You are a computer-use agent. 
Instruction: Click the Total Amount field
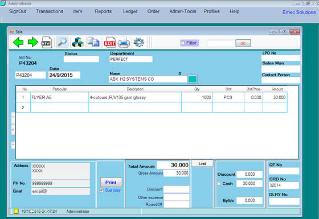pyautogui.click(x=173, y=165)
